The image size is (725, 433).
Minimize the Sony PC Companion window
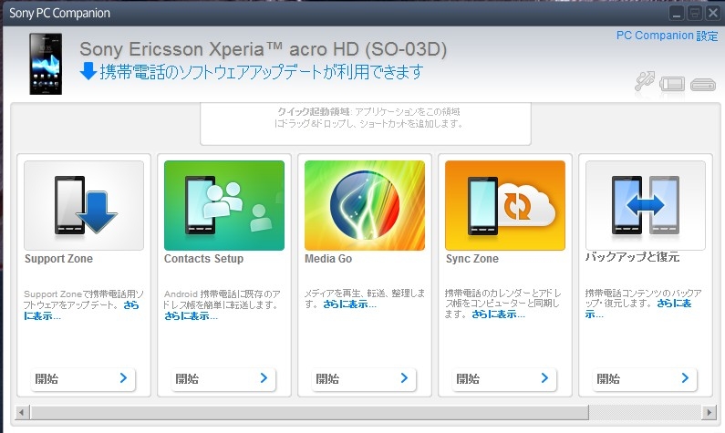point(677,13)
